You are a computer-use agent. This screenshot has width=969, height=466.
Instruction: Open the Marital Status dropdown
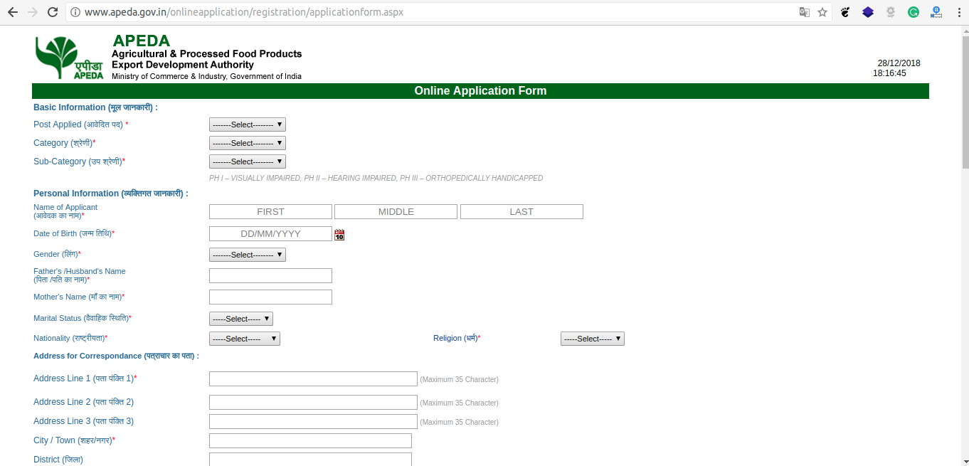click(240, 319)
